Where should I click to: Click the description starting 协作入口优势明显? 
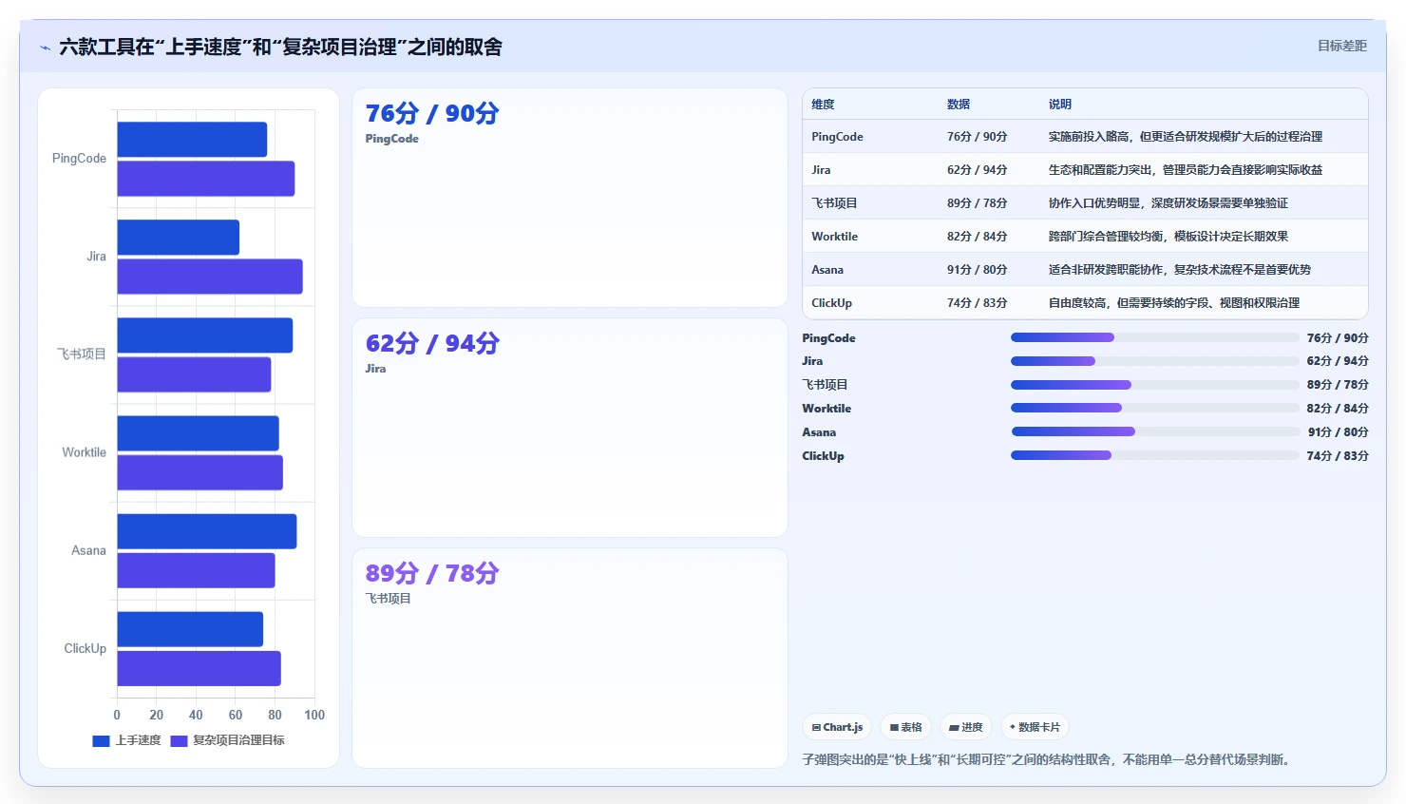1168,203
